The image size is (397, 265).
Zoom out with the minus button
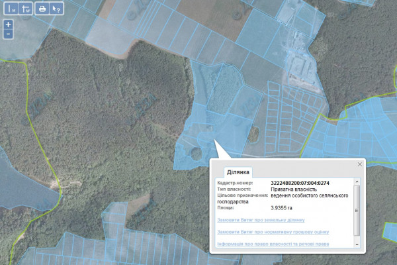tap(8, 33)
